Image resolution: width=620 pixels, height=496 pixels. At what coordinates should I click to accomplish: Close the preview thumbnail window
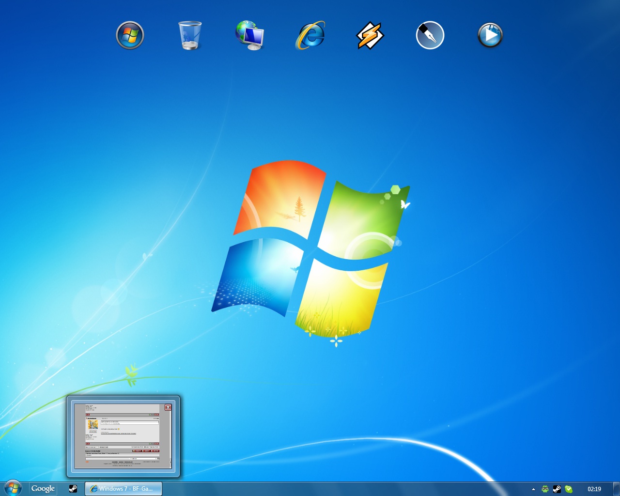click(168, 407)
